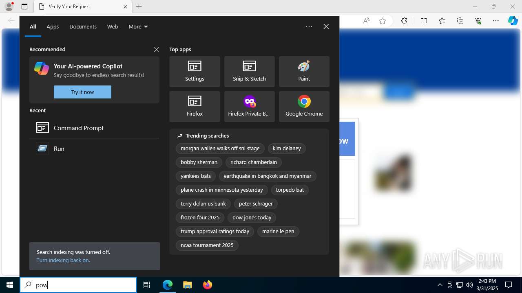This screenshot has width=522, height=293.
Task: Open network status in system tray
Action: pos(460,285)
